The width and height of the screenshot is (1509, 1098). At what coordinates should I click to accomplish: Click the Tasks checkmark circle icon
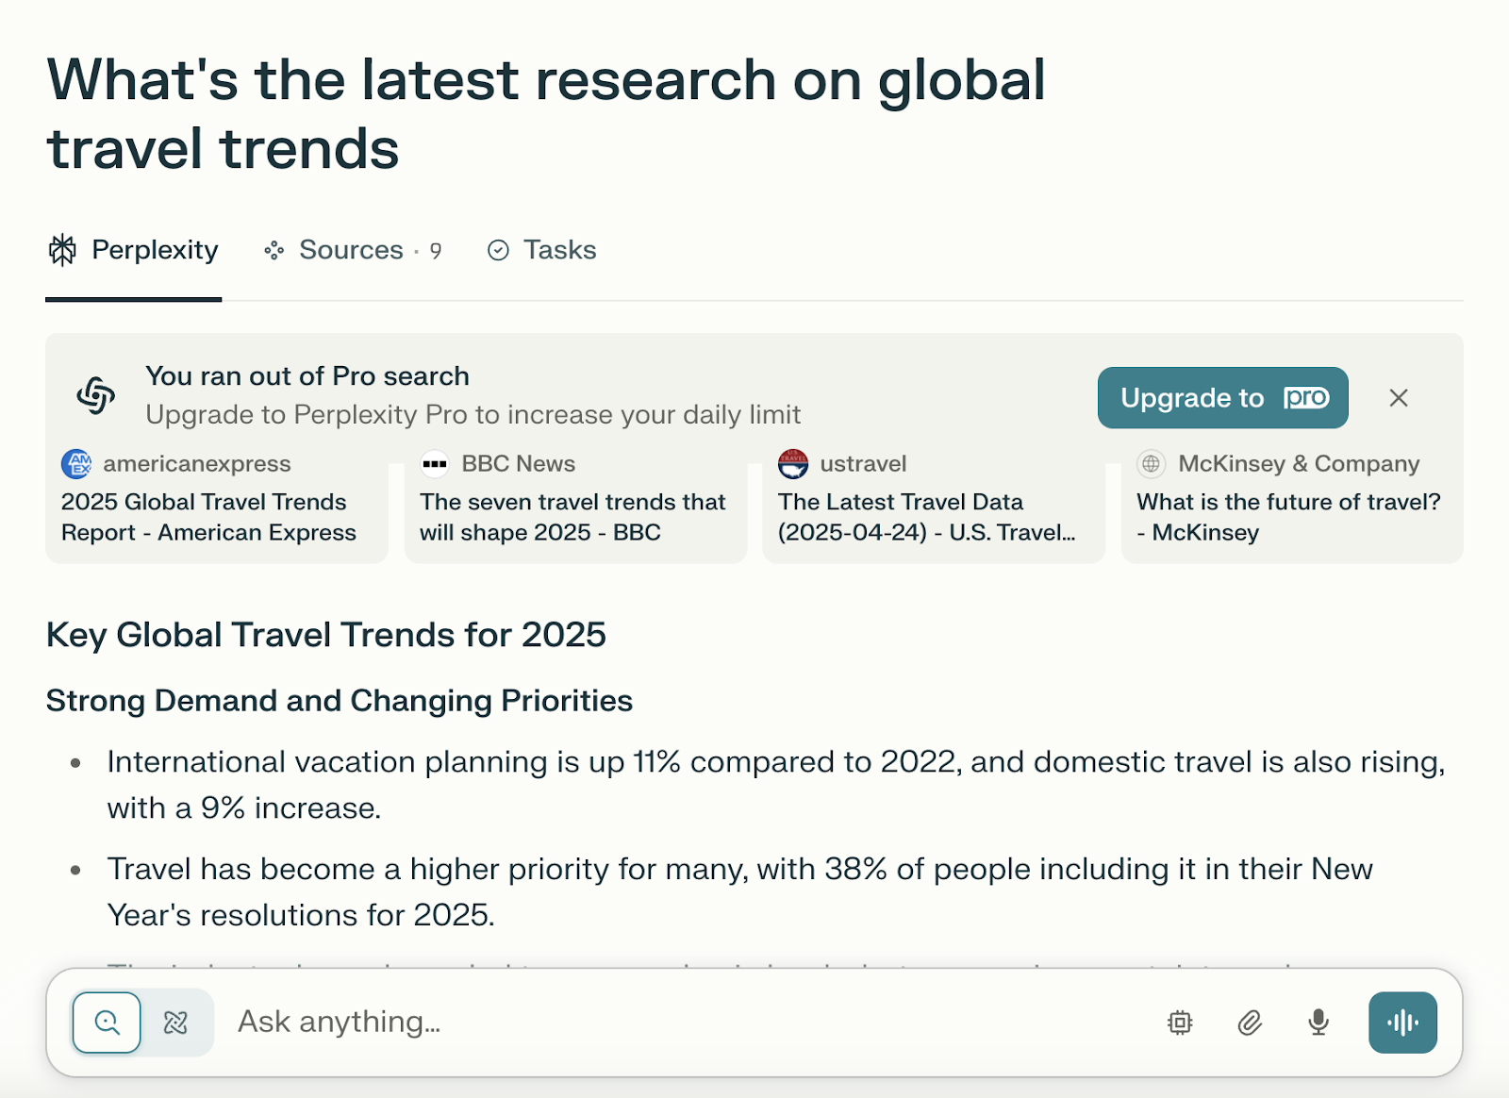point(498,250)
